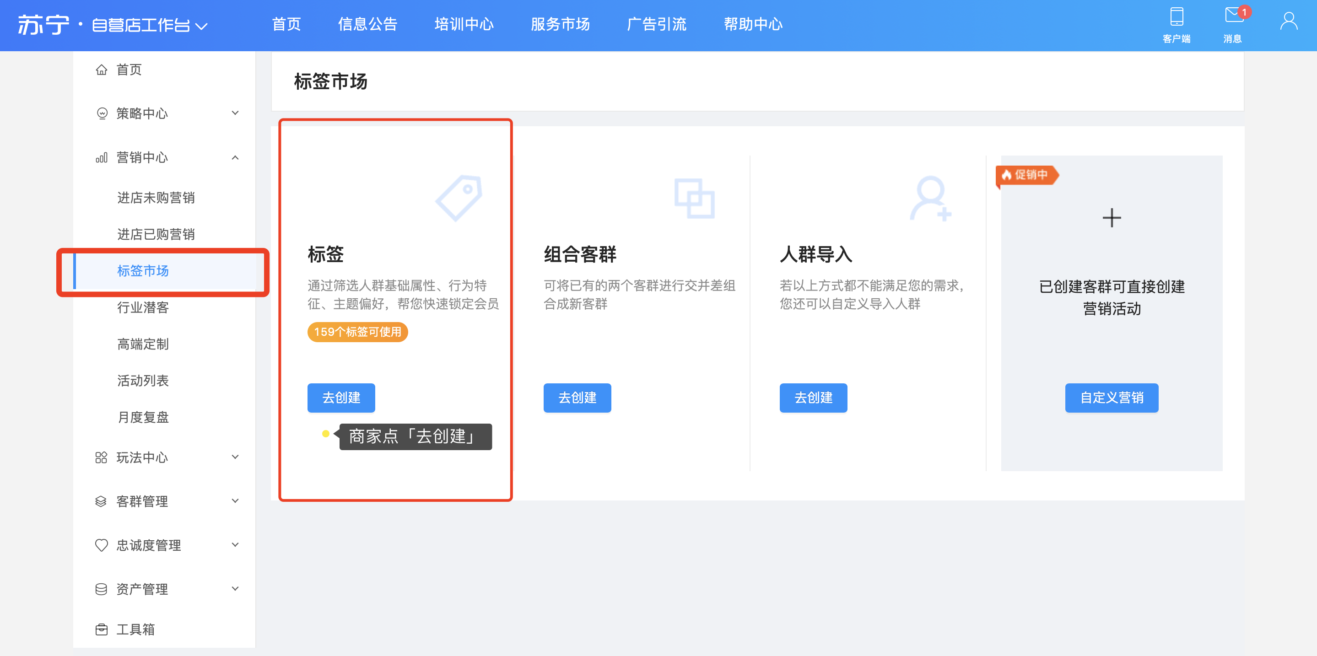Open the 消息 envelope icon
This screenshot has width=1317, height=656.
[1234, 16]
